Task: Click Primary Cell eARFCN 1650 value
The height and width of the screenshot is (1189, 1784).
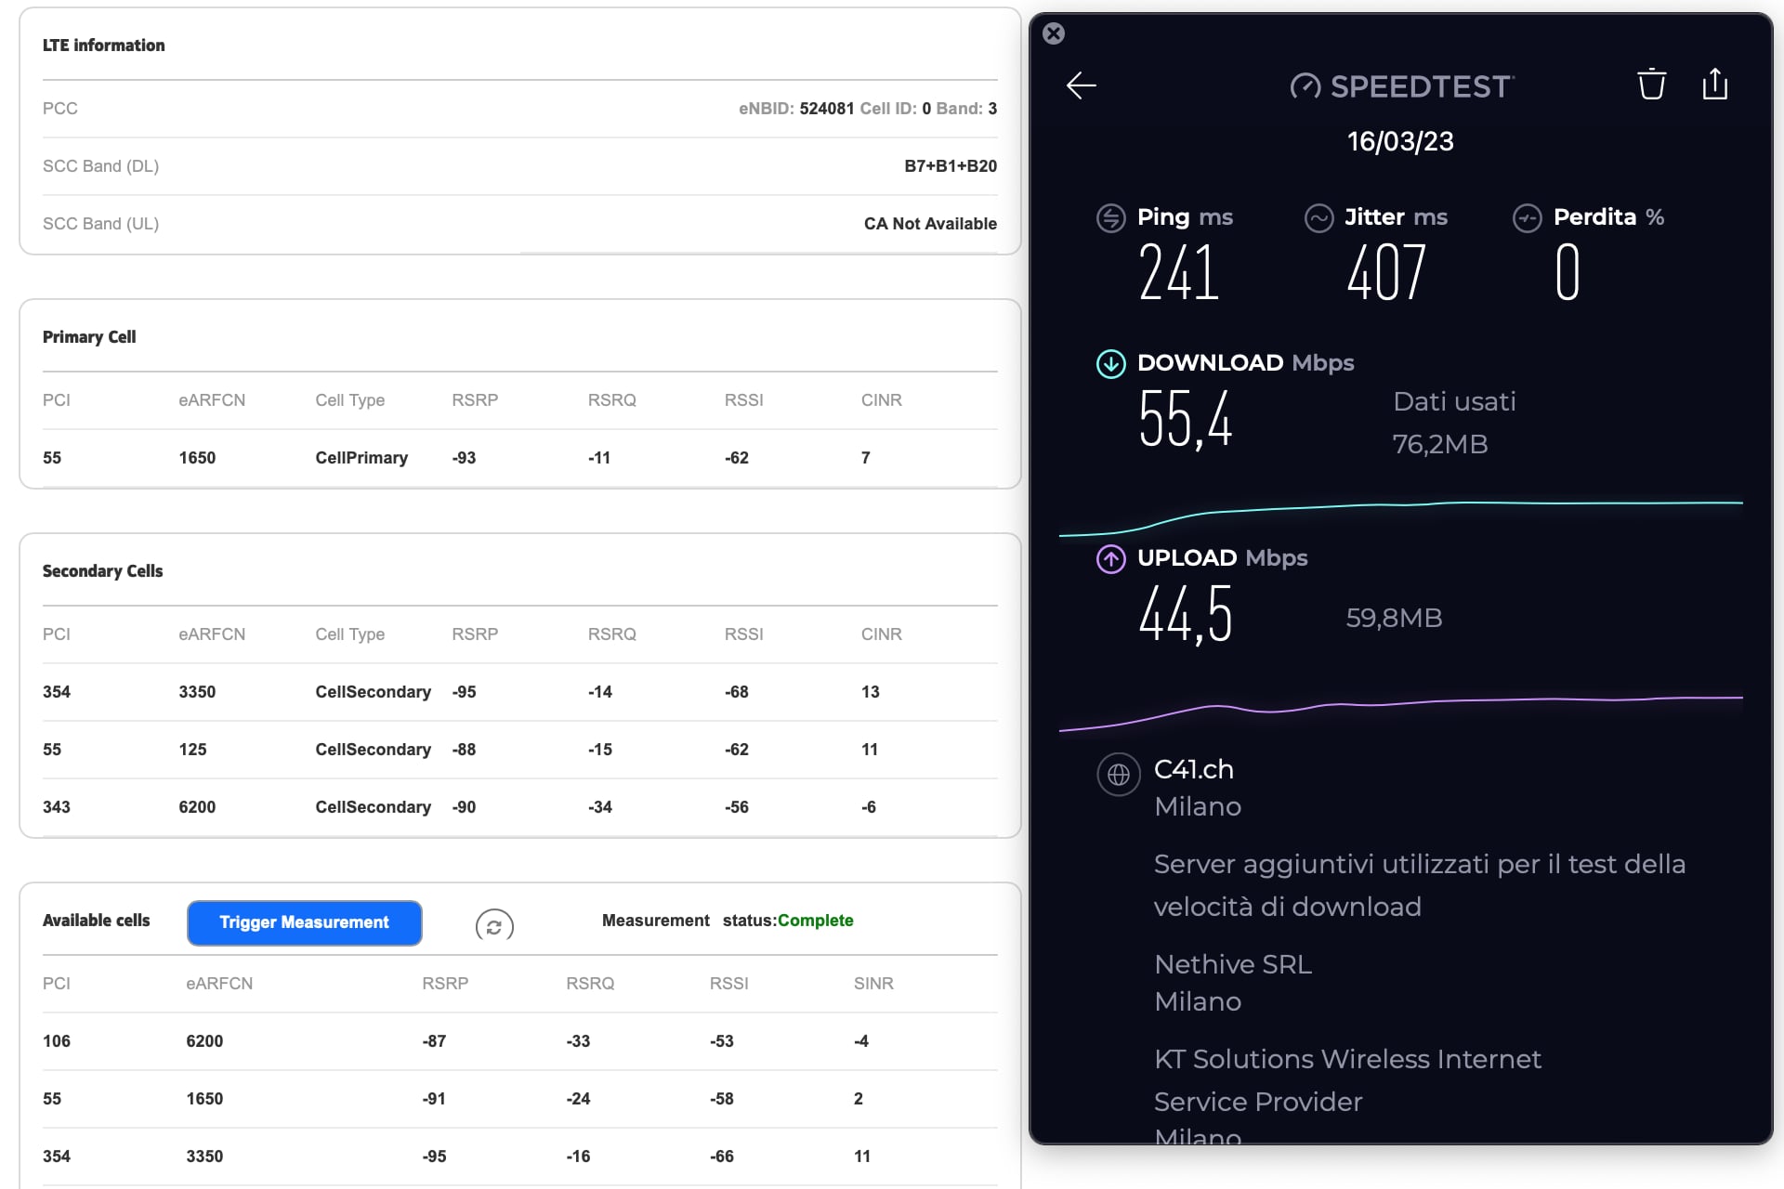Action: click(x=197, y=458)
